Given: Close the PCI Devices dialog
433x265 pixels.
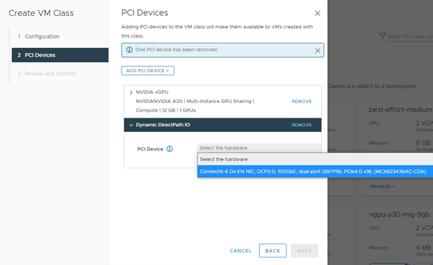Looking at the screenshot, I should 318,13.
